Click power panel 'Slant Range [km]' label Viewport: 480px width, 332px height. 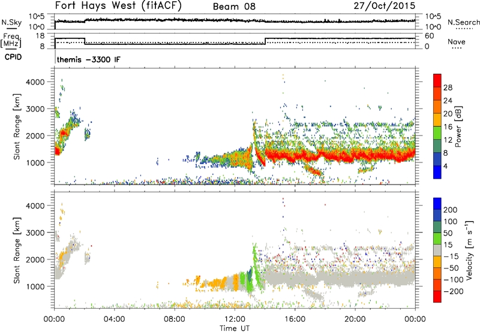coord(17,126)
